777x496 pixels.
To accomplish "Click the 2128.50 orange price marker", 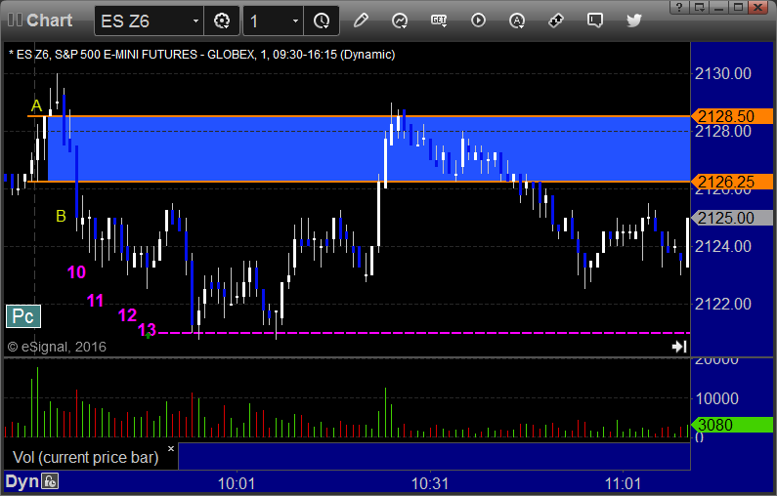I will 732,116.
